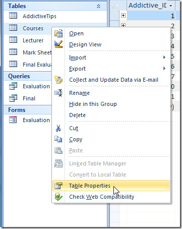Click the Design View ruler icon
Image resolution: width=182 pixels, height=229 pixels.
pyautogui.click(x=58, y=44)
